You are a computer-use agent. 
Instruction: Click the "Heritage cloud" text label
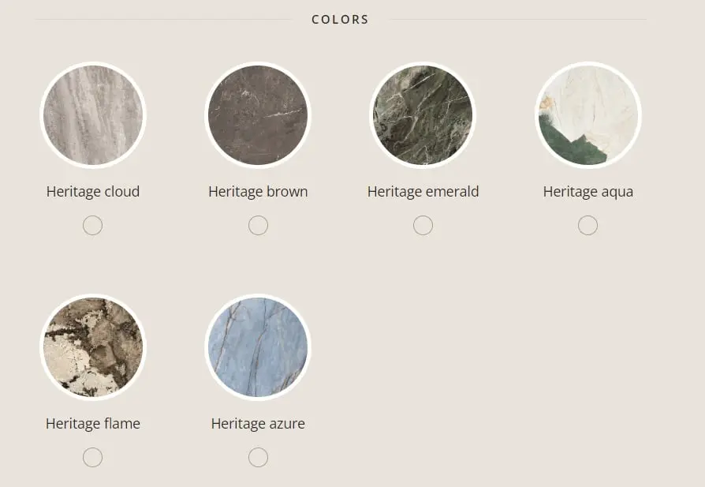[x=93, y=192]
